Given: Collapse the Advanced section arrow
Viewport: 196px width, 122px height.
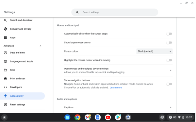Looking at the screenshot, I should tap(41, 46).
